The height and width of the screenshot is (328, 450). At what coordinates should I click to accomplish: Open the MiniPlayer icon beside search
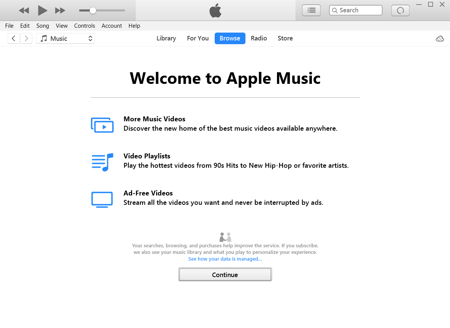tap(400, 10)
